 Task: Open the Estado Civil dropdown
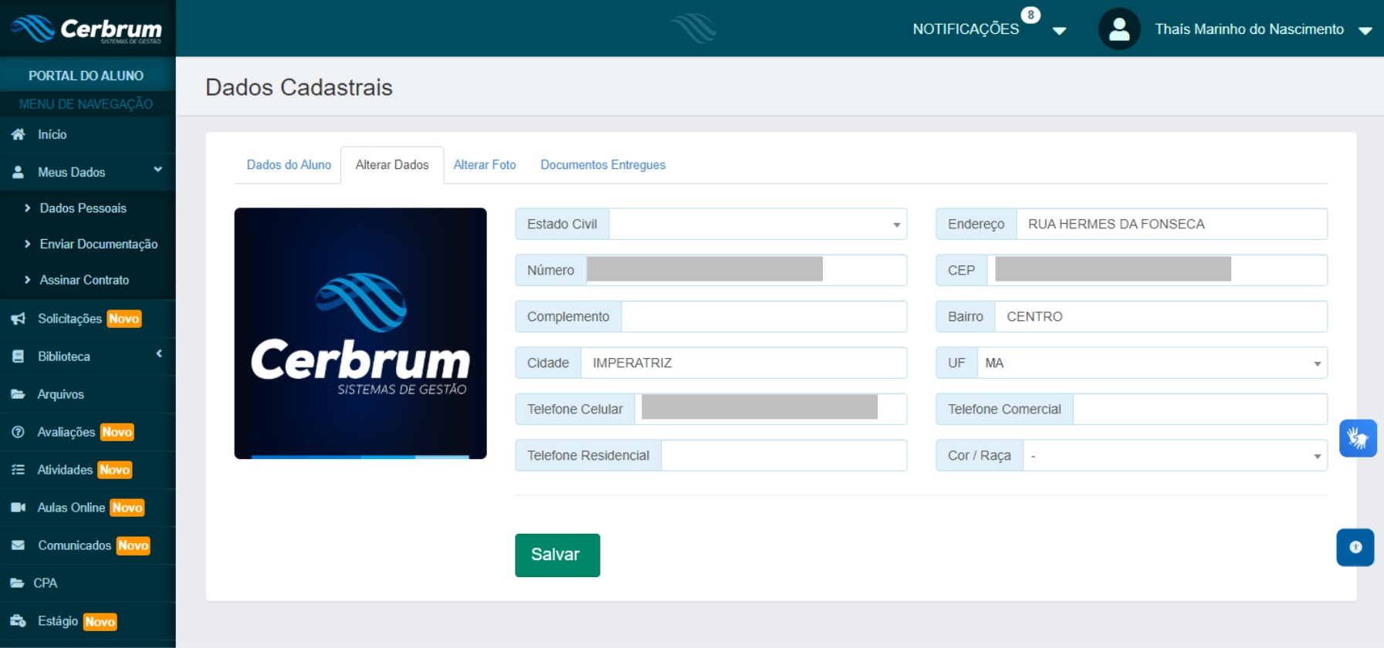click(x=757, y=224)
